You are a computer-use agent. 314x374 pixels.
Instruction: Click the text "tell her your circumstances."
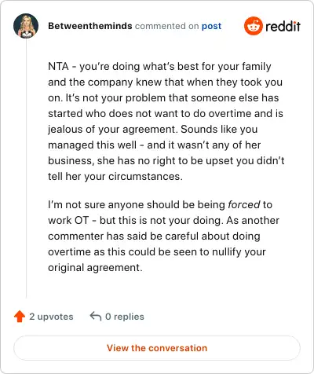[x=115, y=177]
